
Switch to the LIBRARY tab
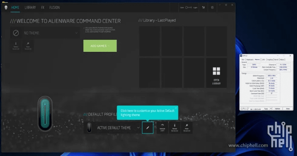point(30,7)
